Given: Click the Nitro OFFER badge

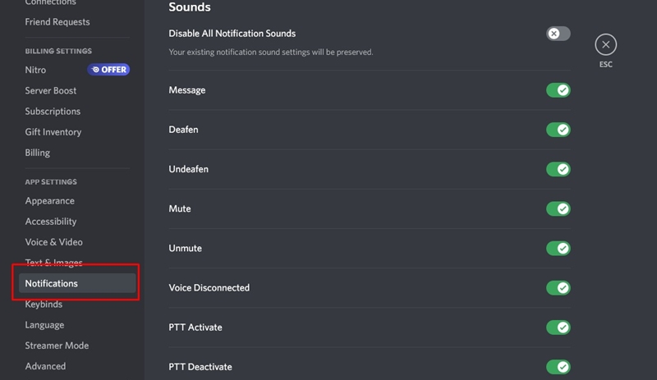Looking at the screenshot, I should pos(108,70).
